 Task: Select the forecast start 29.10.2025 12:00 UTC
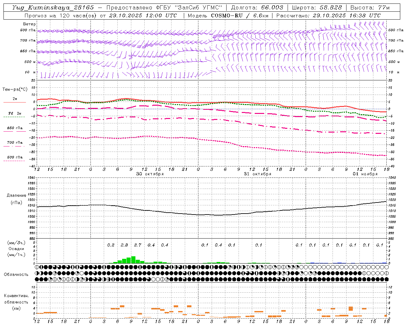[x=143, y=16]
